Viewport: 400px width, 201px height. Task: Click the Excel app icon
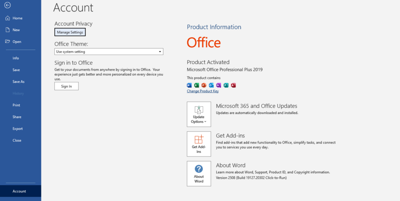196,85
